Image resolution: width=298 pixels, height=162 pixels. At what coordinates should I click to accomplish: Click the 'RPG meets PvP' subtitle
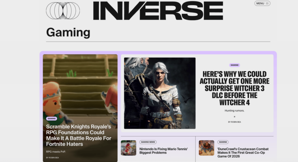(x=56, y=152)
